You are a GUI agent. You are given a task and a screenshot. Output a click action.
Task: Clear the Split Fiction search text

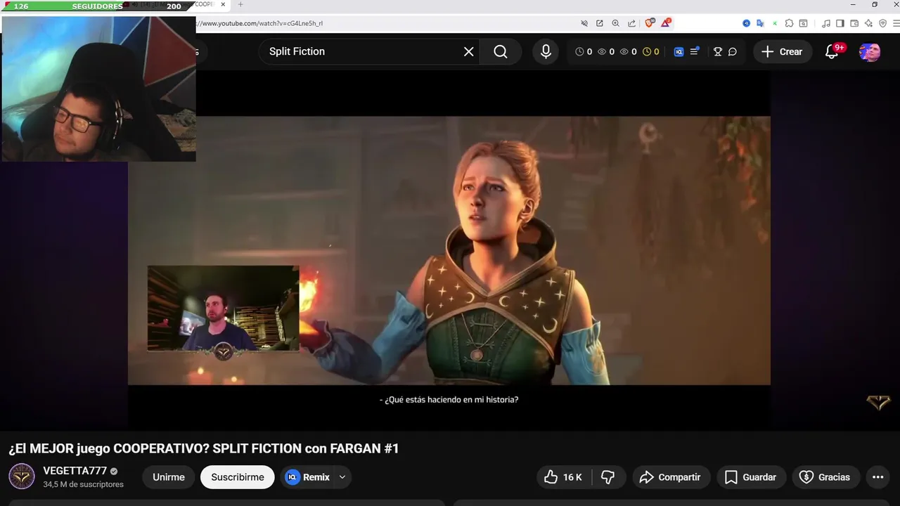tap(469, 51)
